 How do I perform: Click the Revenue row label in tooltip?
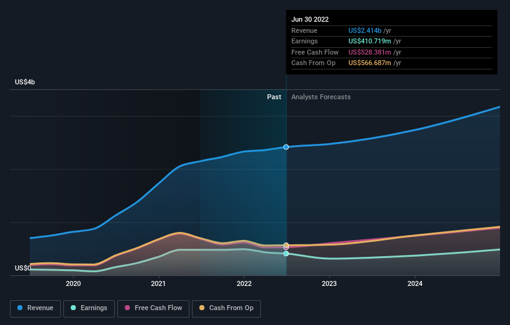click(x=304, y=30)
